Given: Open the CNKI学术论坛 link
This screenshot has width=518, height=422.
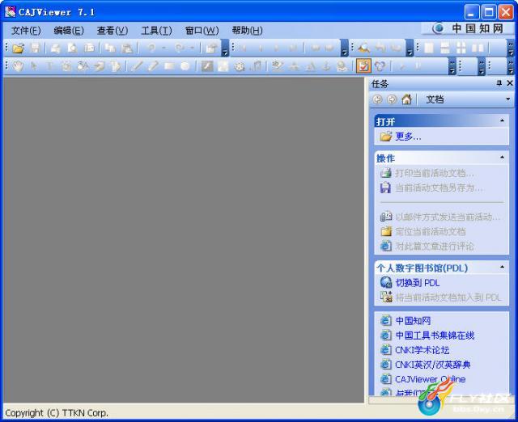Looking at the screenshot, I should (x=422, y=350).
